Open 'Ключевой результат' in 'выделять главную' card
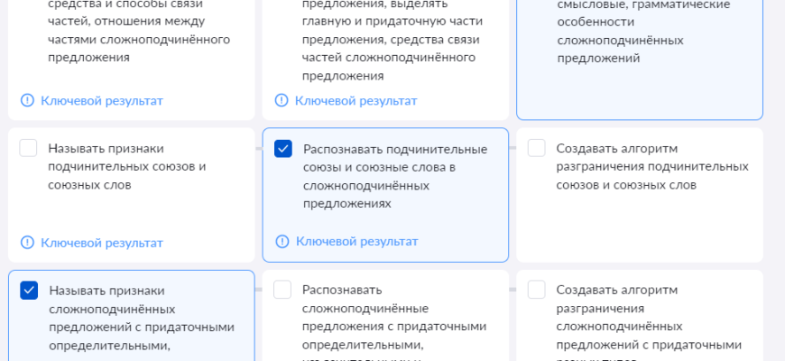Viewport: 785px width, 361px height. pos(356,100)
